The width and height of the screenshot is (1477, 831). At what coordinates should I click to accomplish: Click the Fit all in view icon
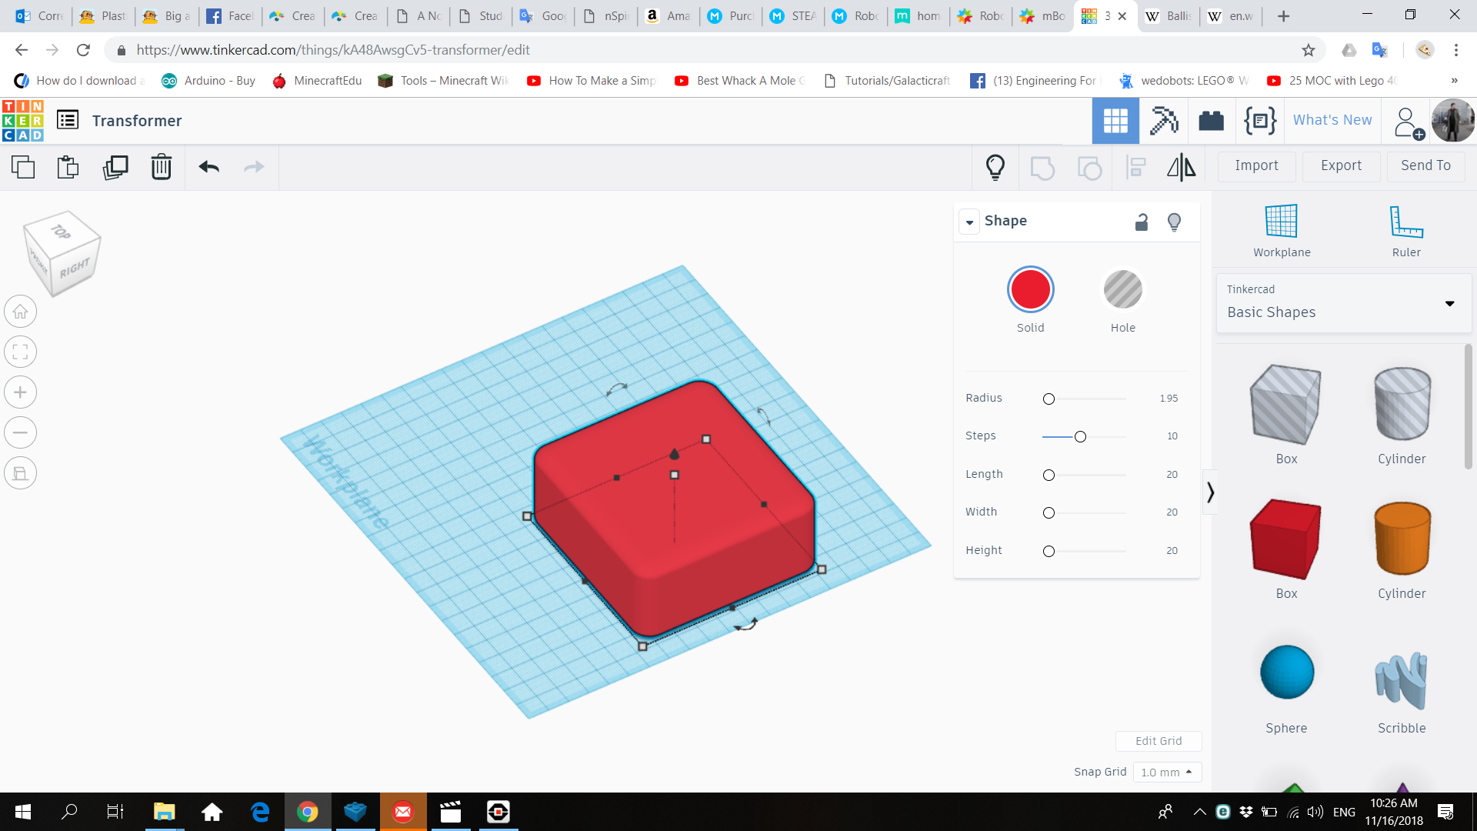21,352
